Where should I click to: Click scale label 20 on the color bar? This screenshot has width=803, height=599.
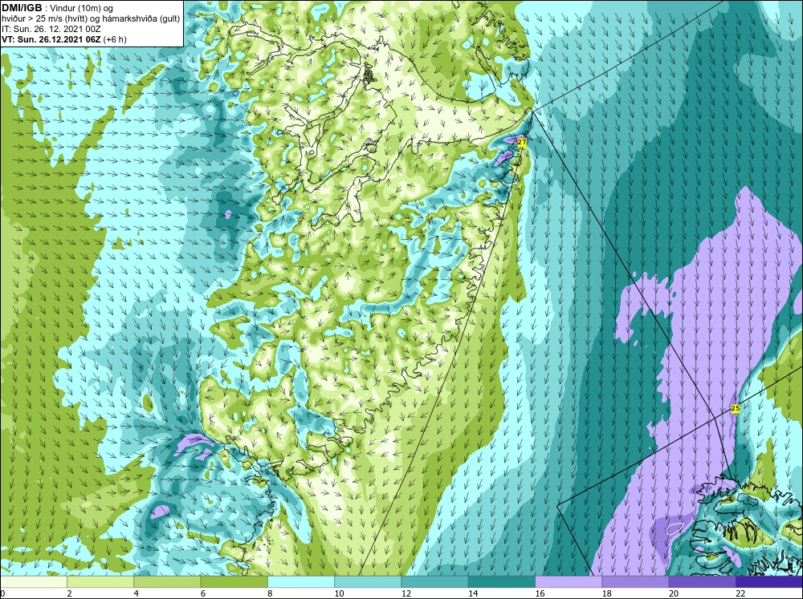(x=673, y=593)
